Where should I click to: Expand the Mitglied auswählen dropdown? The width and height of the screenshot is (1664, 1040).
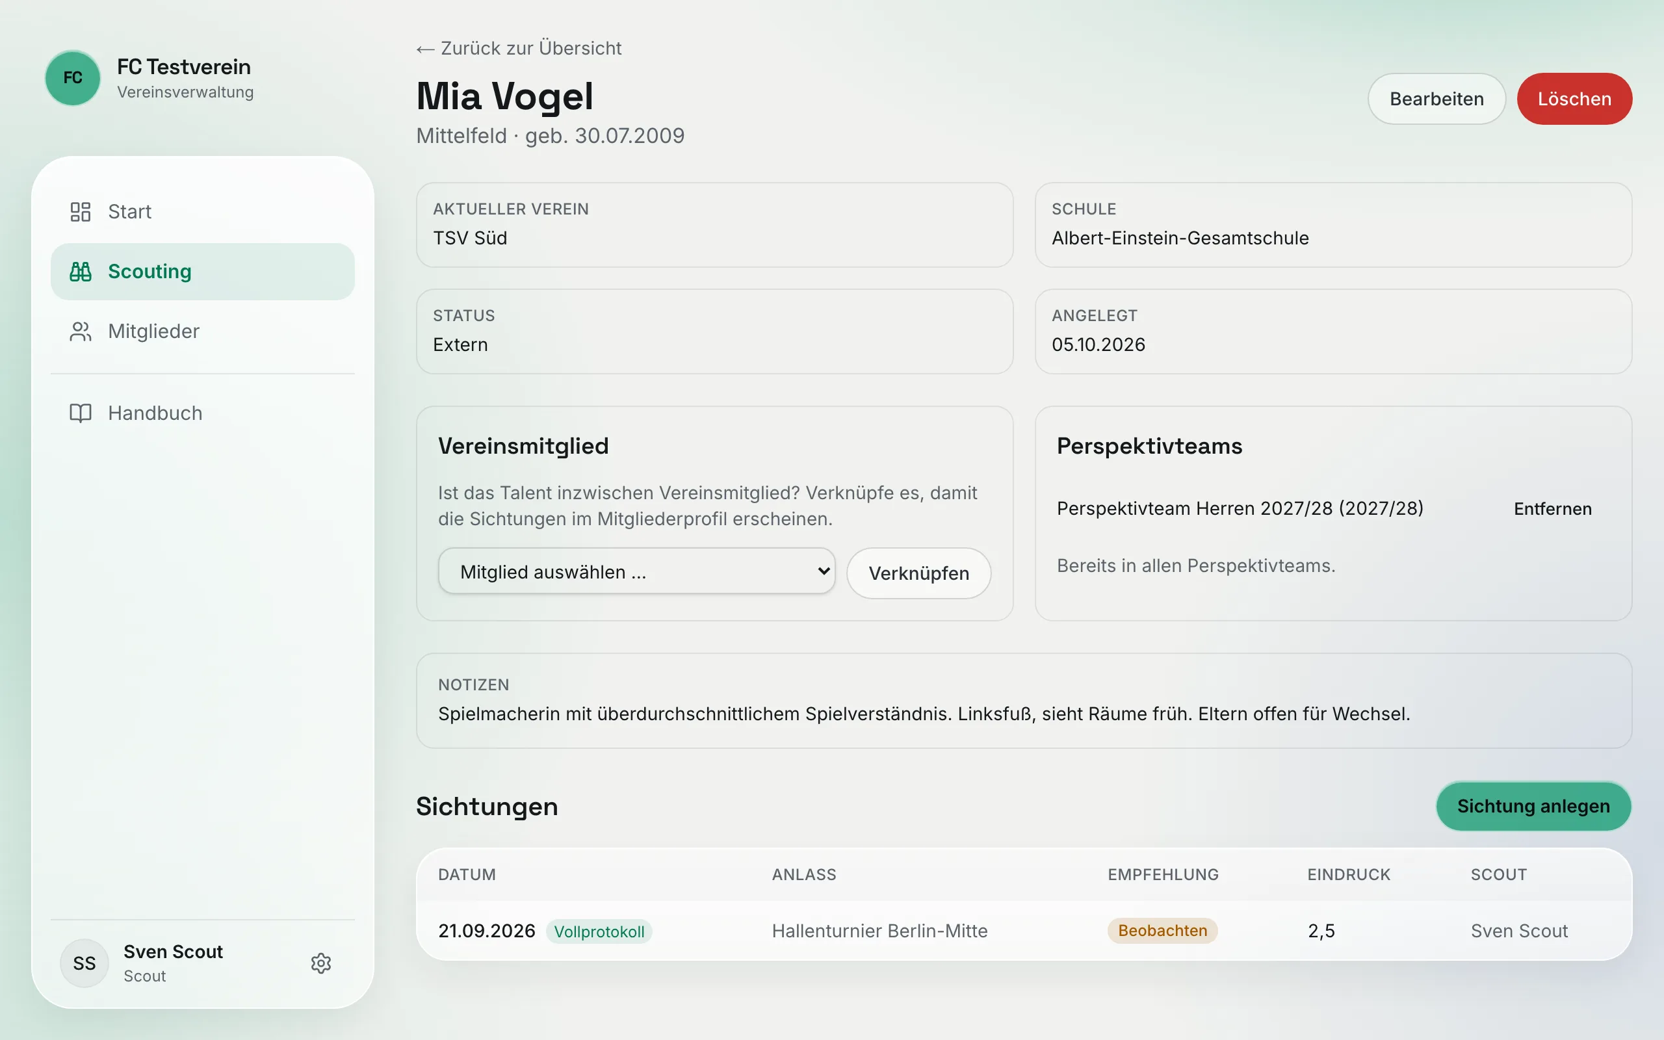pos(637,571)
